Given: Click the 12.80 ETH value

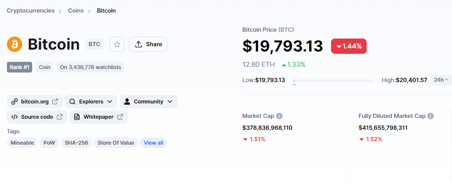Looking at the screenshot, I should point(259,64).
